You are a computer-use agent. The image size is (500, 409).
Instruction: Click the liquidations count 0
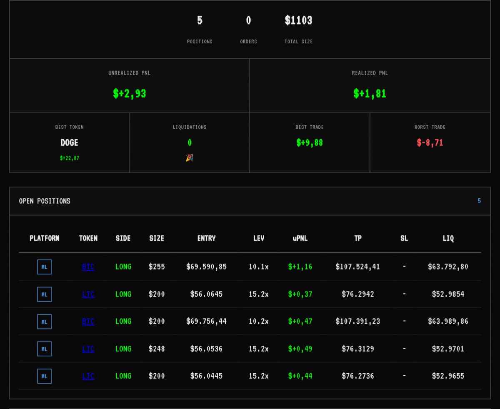[190, 142]
